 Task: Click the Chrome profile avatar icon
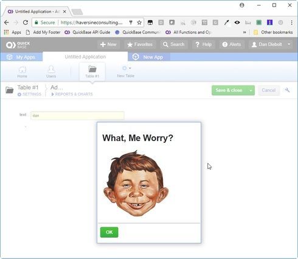[x=241, y=5]
